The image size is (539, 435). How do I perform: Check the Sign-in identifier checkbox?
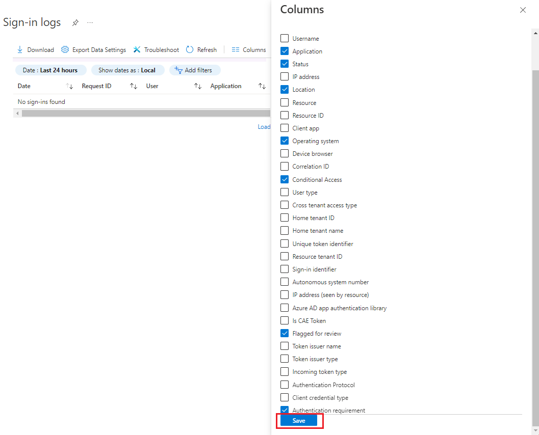[285, 269]
